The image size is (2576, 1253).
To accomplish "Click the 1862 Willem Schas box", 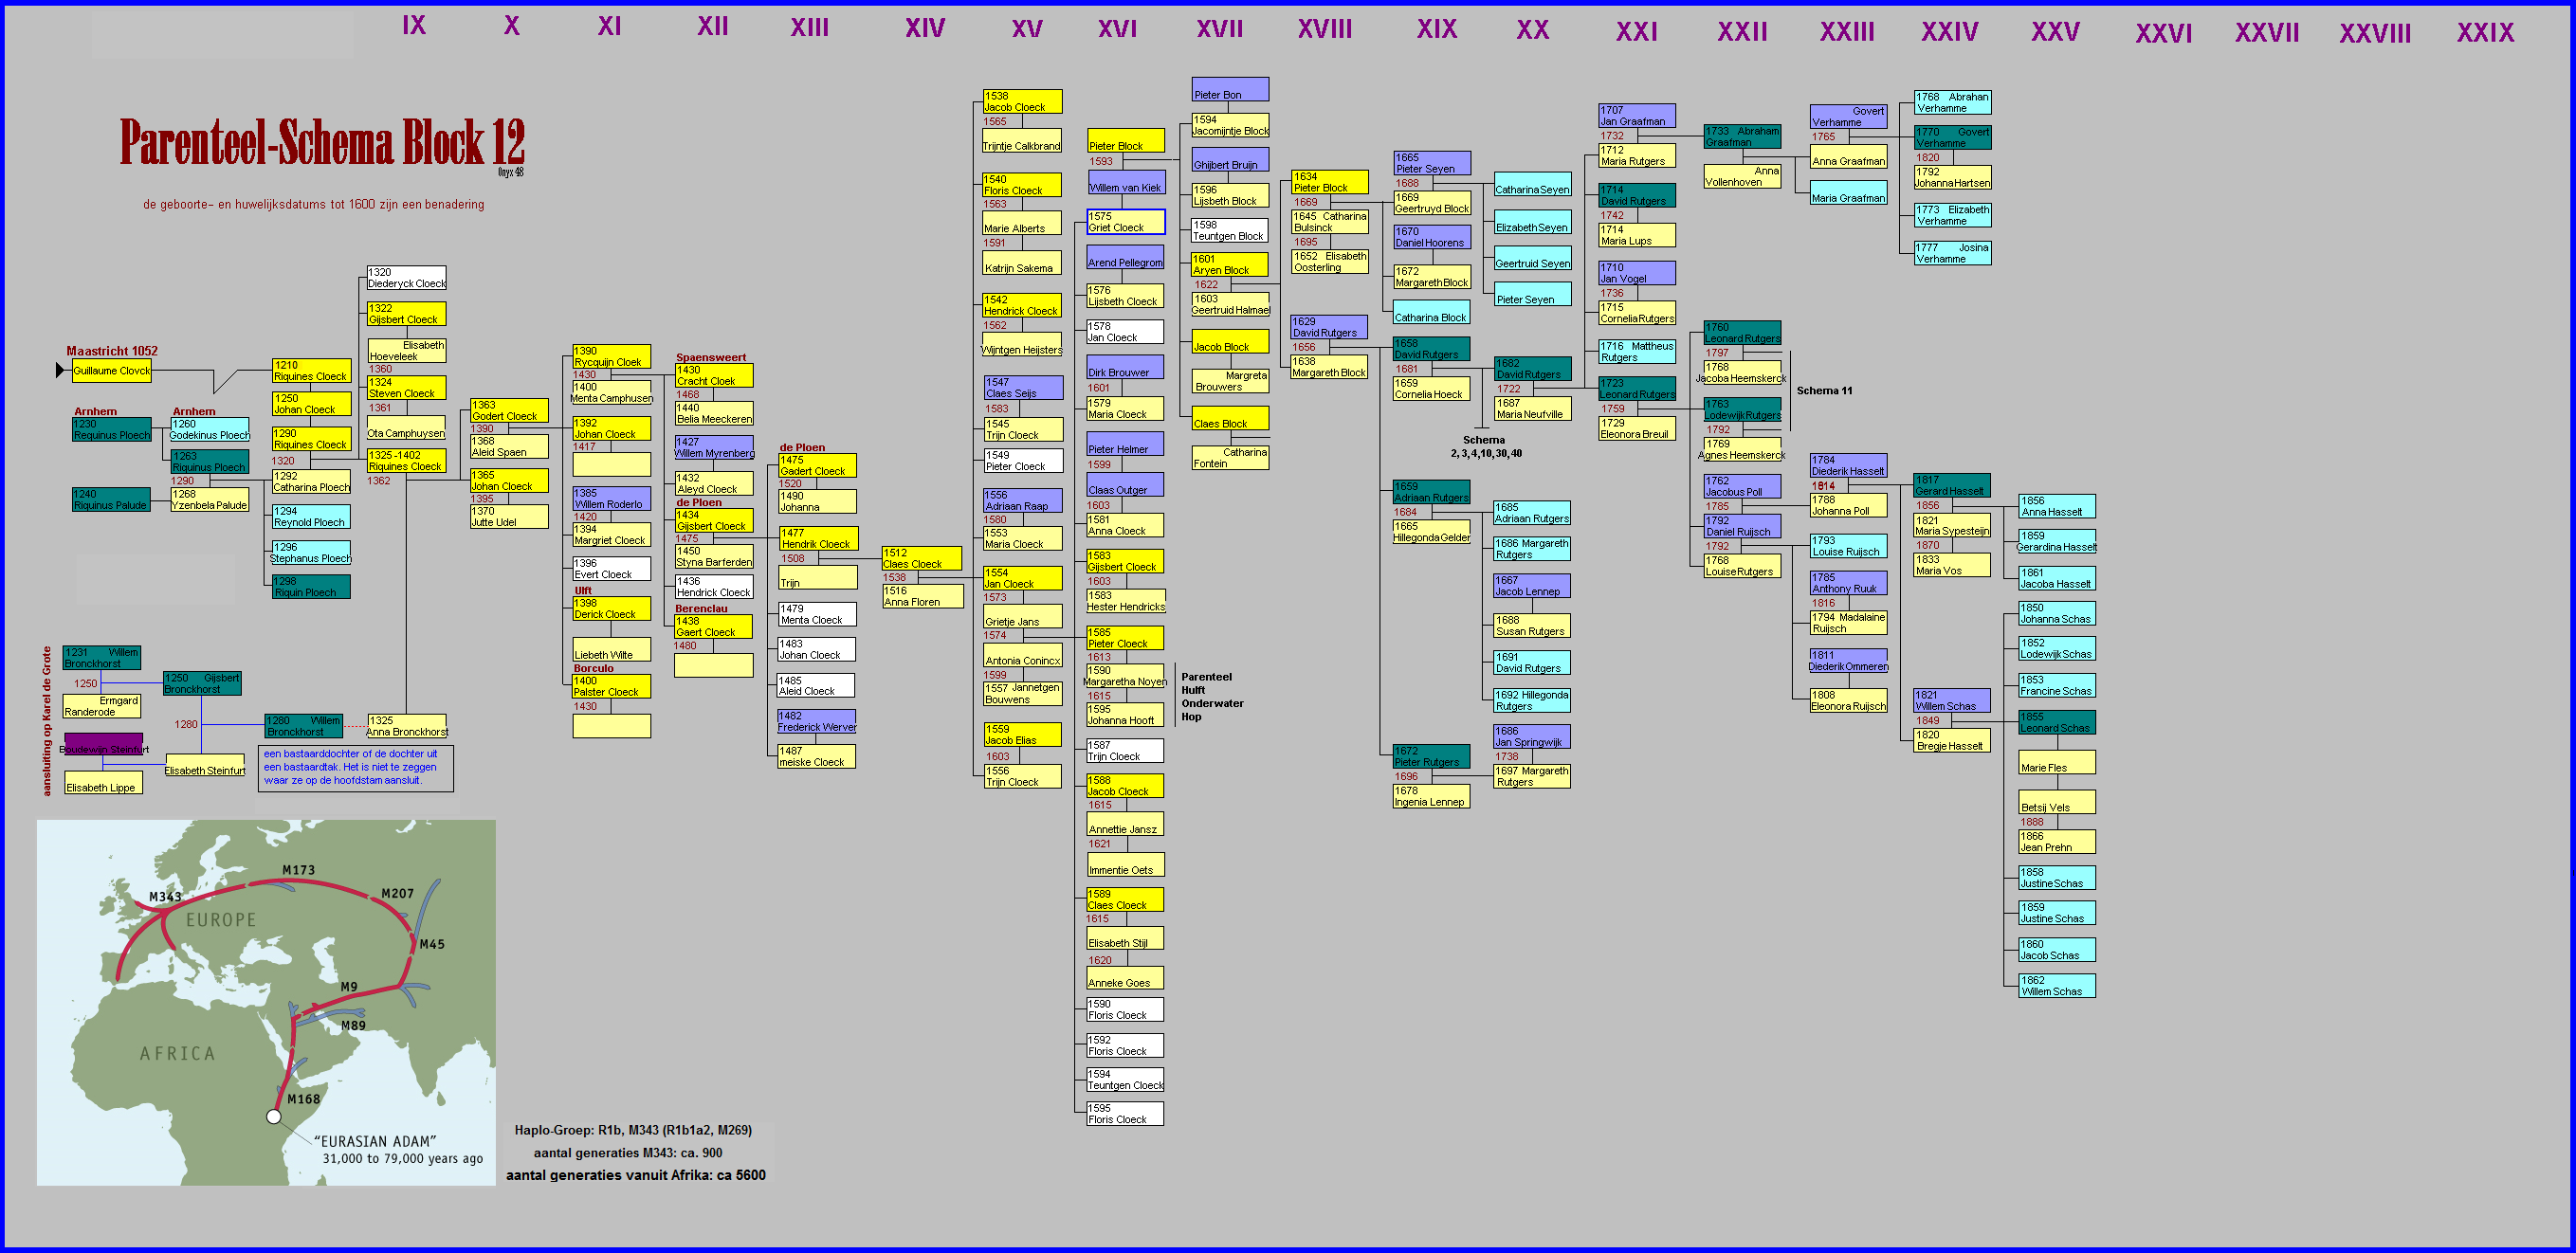I will pyautogui.click(x=2056, y=986).
